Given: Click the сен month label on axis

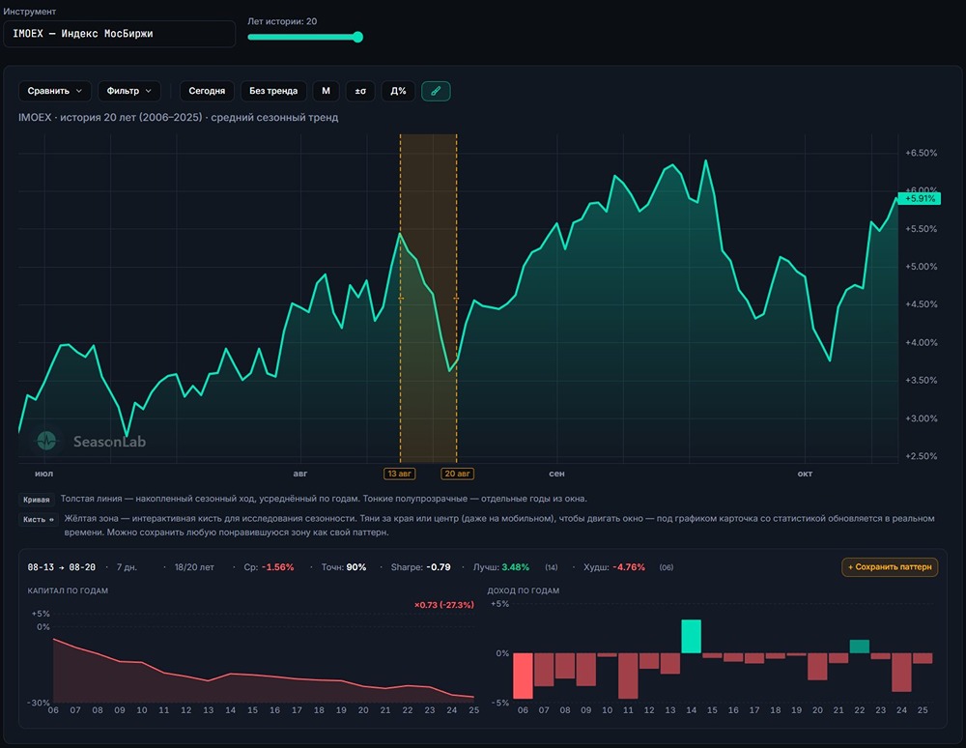Looking at the screenshot, I should (556, 474).
